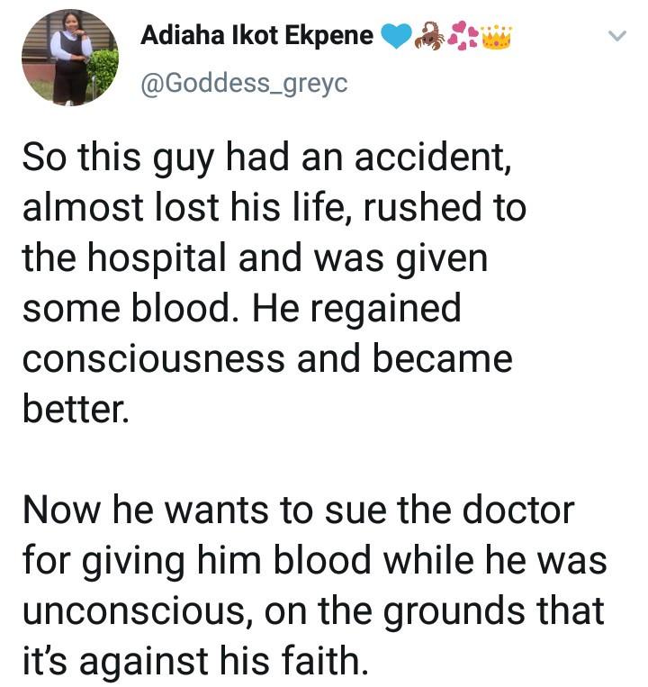648x687 pixels.
Task: Click the word "faith." ending the tweet
Action: pyautogui.click(x=320, y=663)
